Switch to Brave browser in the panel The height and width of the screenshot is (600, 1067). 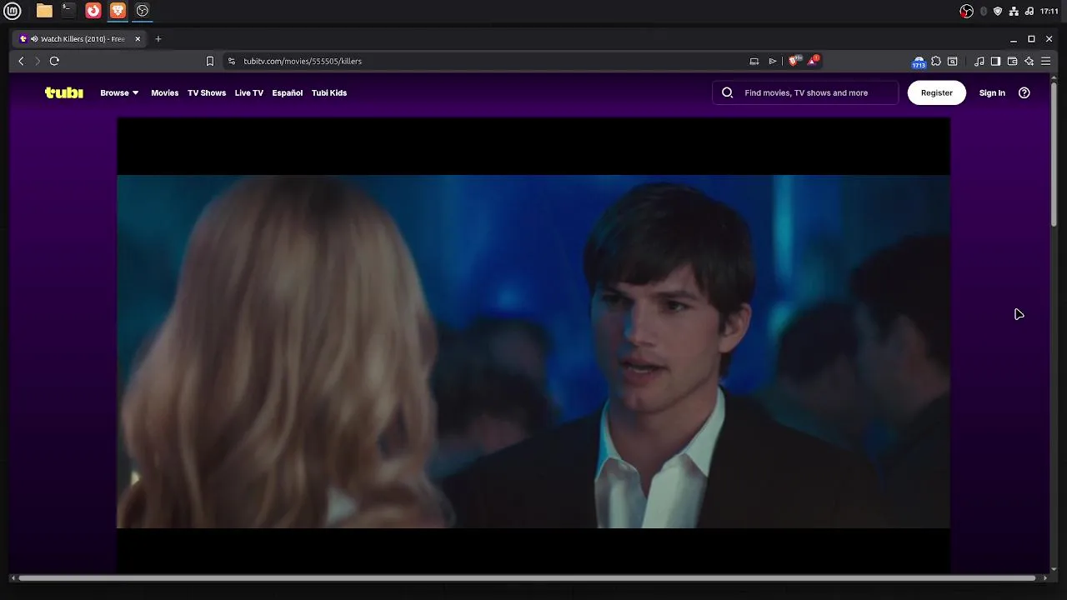pos(118,11)
